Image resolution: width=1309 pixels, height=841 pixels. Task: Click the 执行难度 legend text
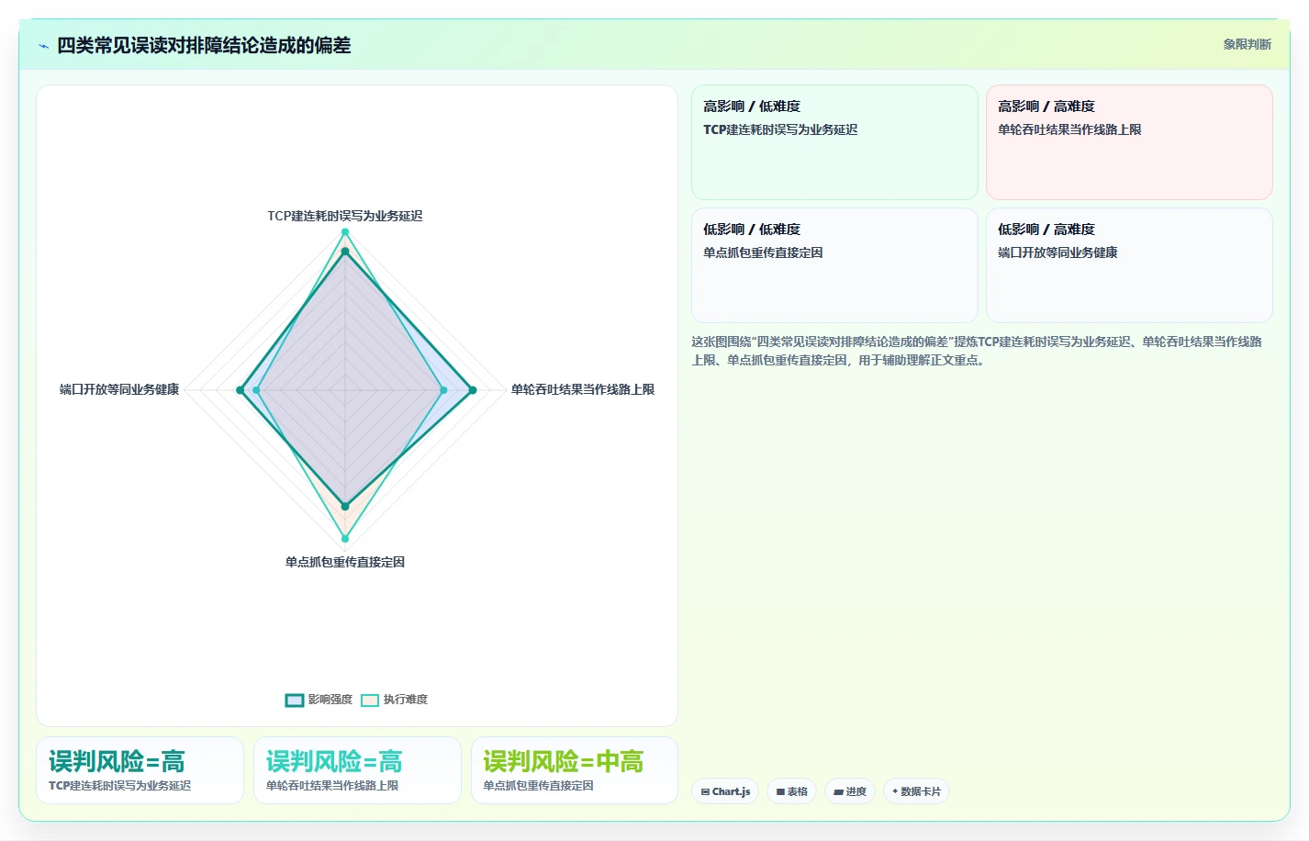pos(406,700)
